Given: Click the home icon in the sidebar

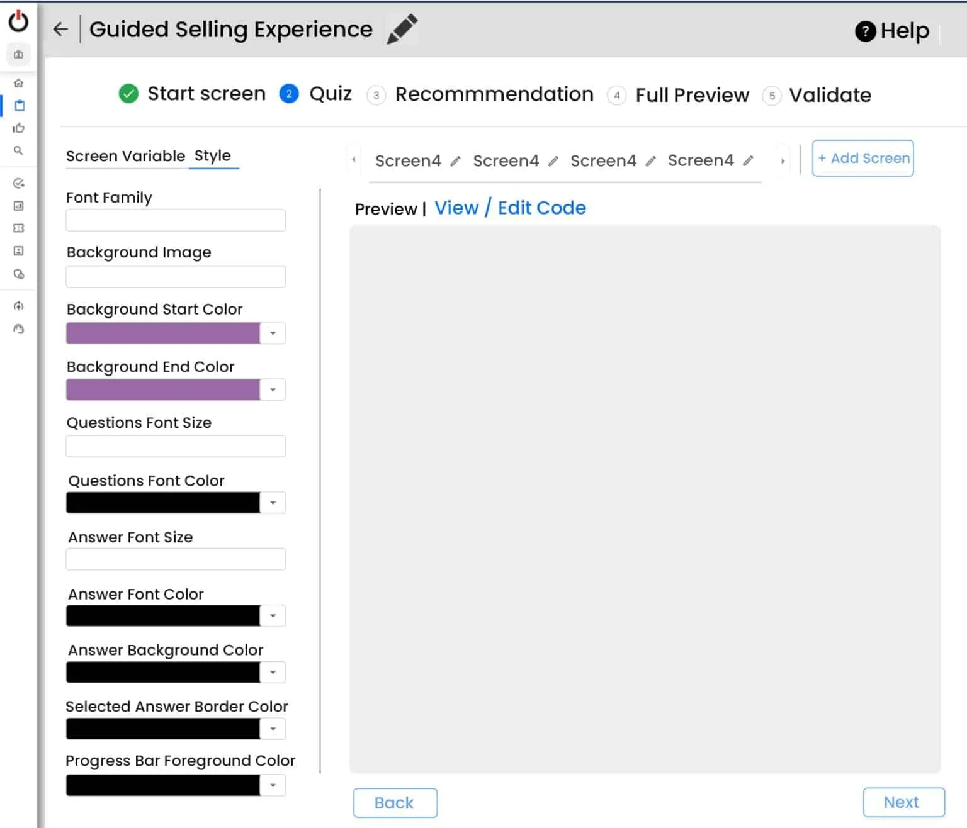Looking at the screenshot, I should [19, 83].
